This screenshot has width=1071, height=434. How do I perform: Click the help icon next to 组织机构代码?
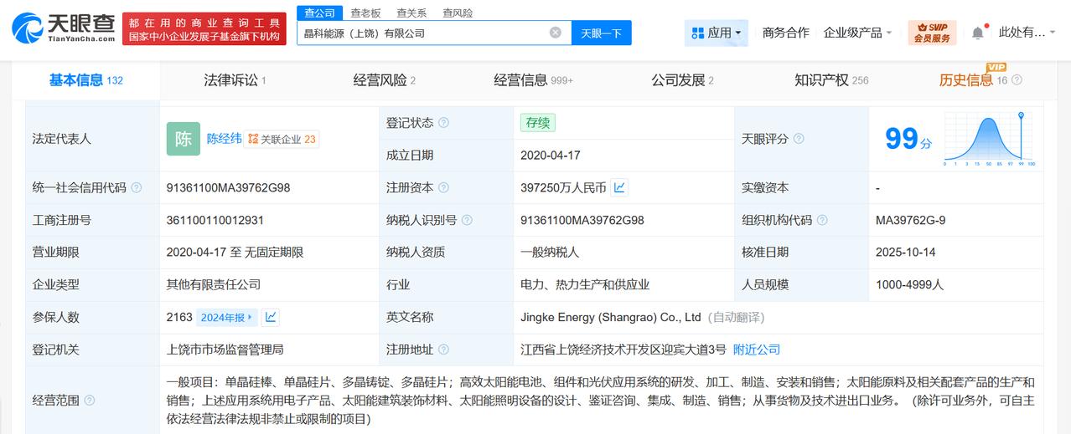(822, 221)
